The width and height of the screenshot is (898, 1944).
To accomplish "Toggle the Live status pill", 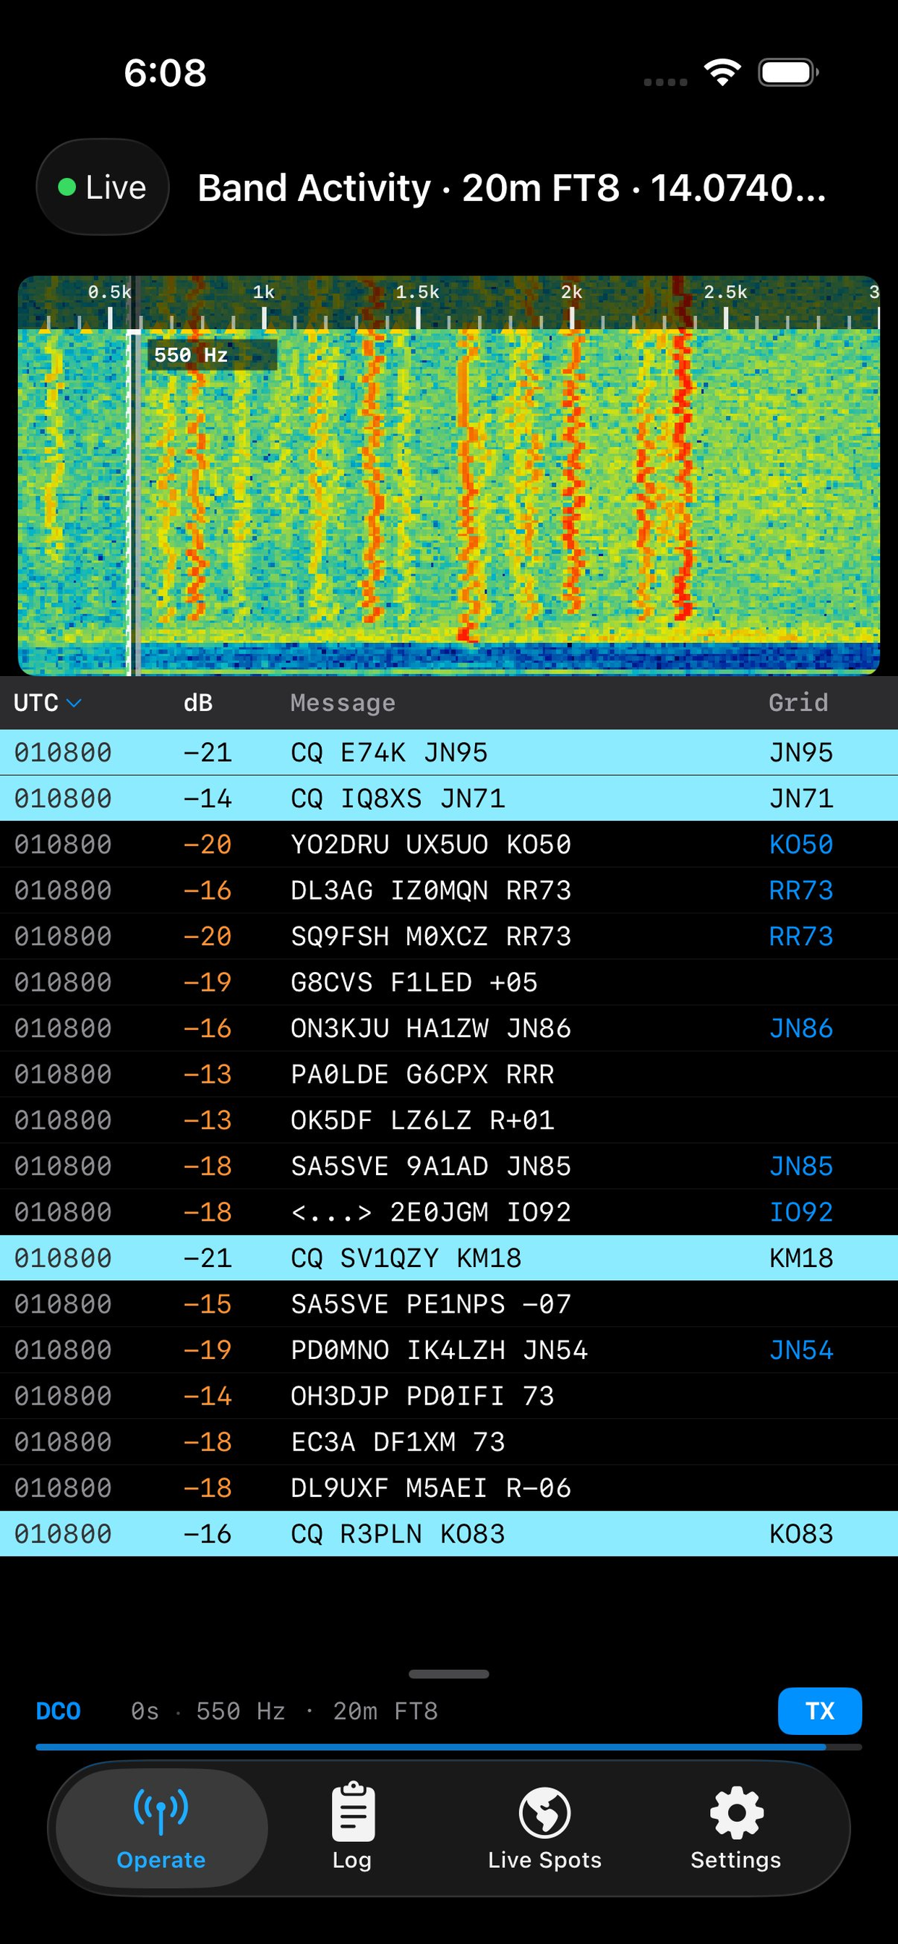I will (x=103, y=187).
